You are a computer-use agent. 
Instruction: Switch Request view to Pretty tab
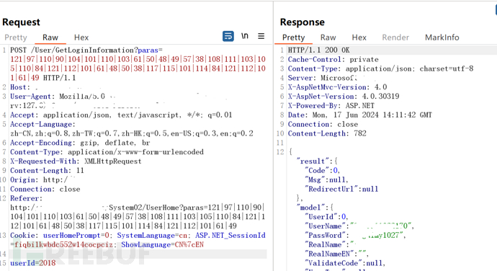[16, 37]
